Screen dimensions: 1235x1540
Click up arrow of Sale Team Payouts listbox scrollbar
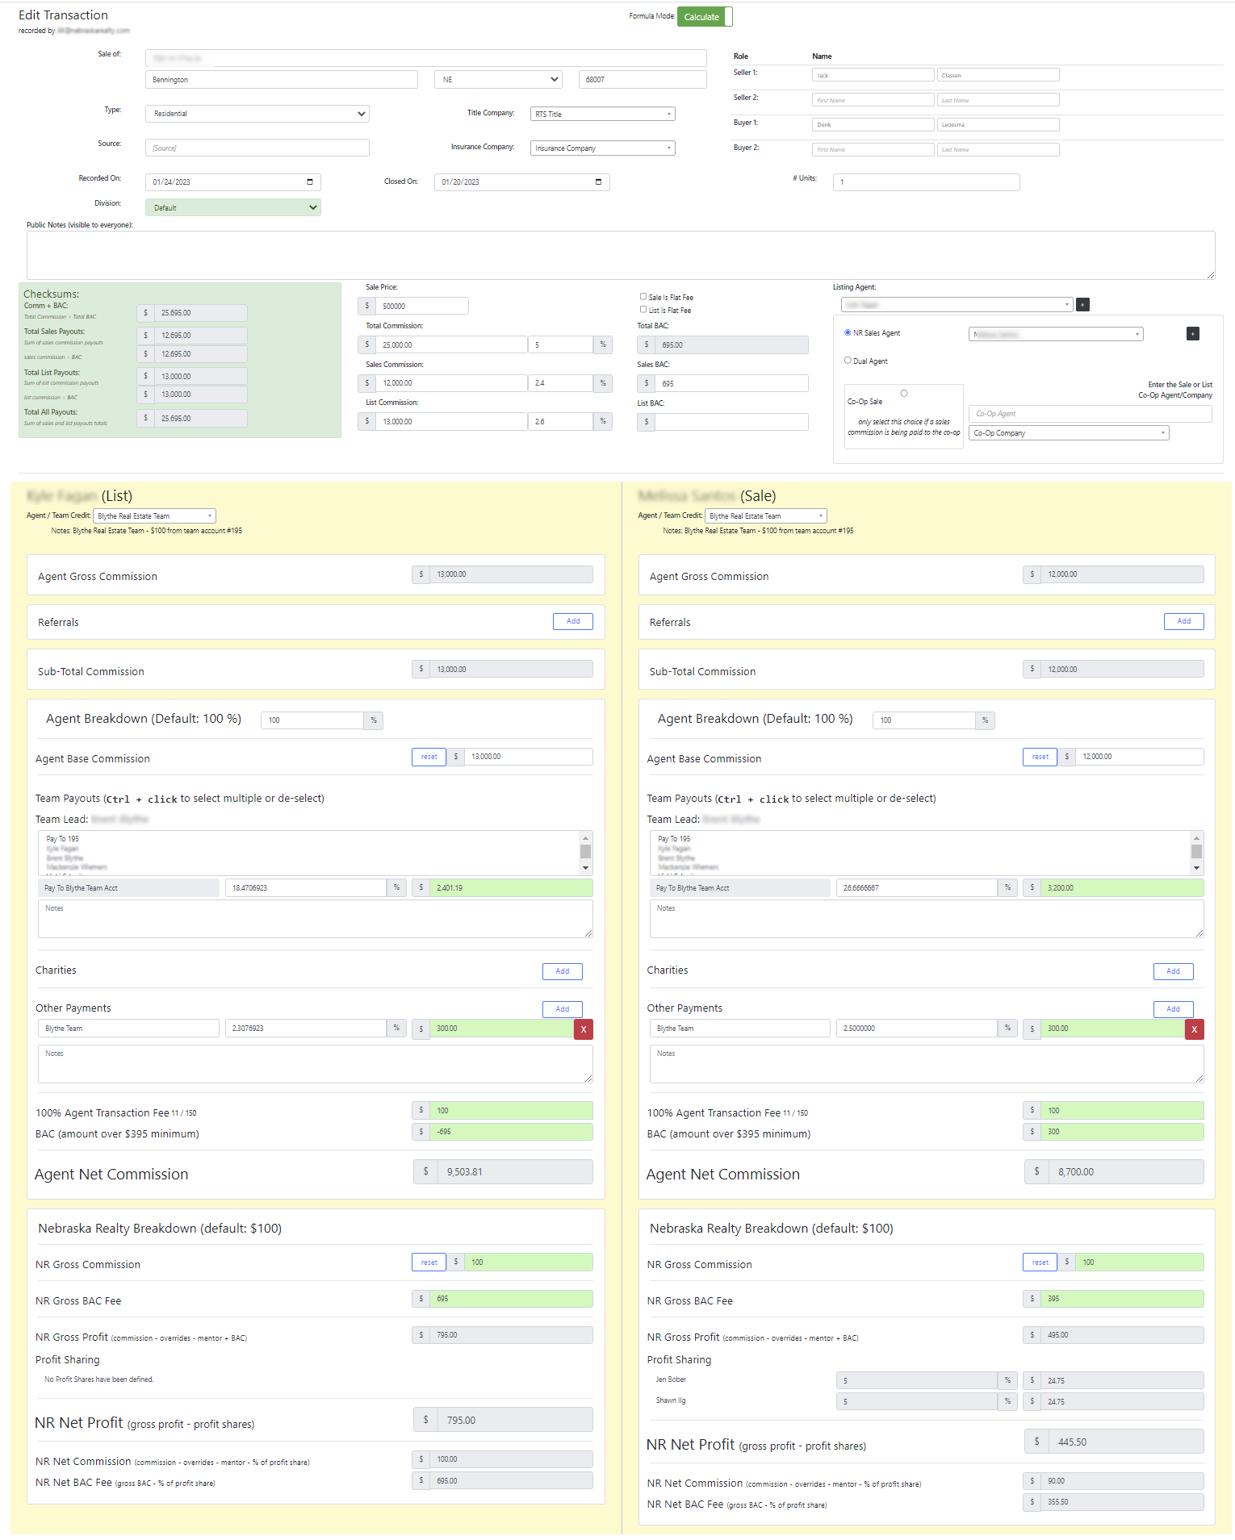tap(1197, 838)
